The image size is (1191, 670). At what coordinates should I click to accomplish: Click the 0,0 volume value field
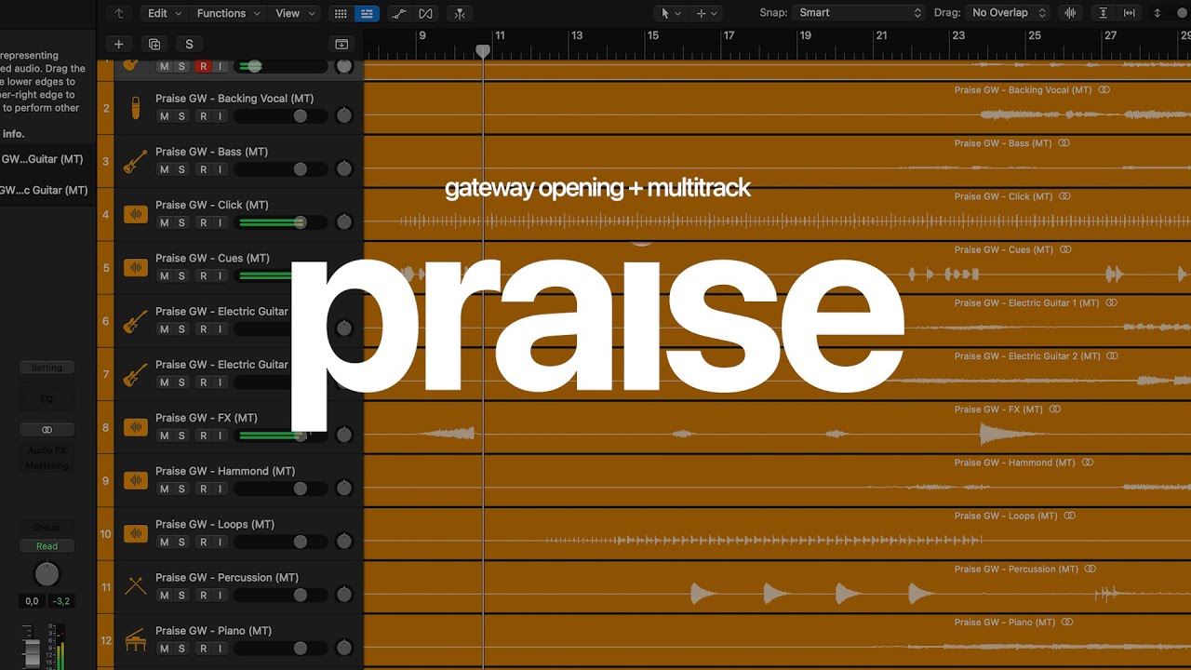coord(32,601)
